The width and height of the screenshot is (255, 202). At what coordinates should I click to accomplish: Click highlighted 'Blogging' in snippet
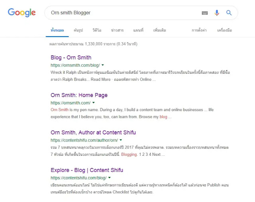click(x=129, y=154)
